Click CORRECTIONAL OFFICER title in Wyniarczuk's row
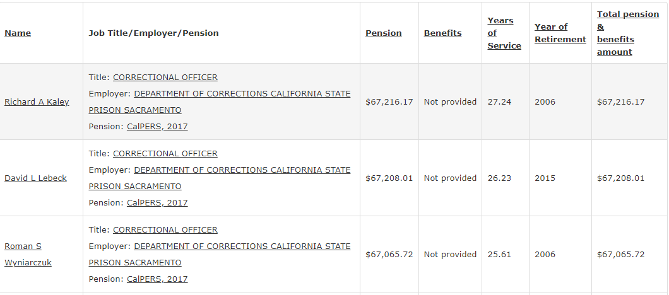Image resolution: width=669 pixels, height=295 pixels. 165,230
